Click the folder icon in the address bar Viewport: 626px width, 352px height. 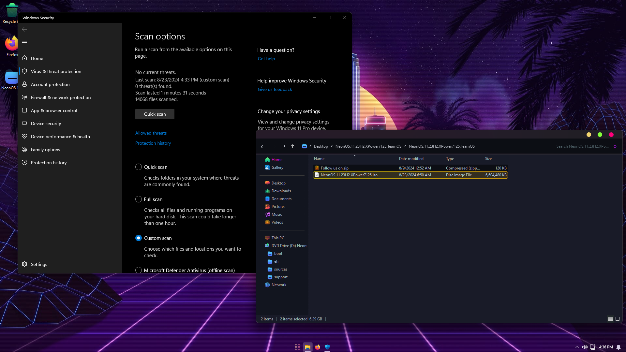(x=304, y=146)
